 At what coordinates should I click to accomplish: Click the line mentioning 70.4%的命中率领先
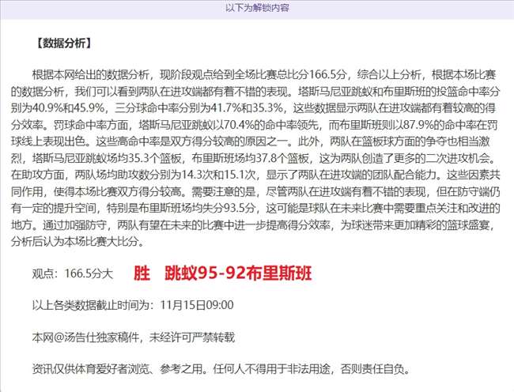click(x=254, y=125)
